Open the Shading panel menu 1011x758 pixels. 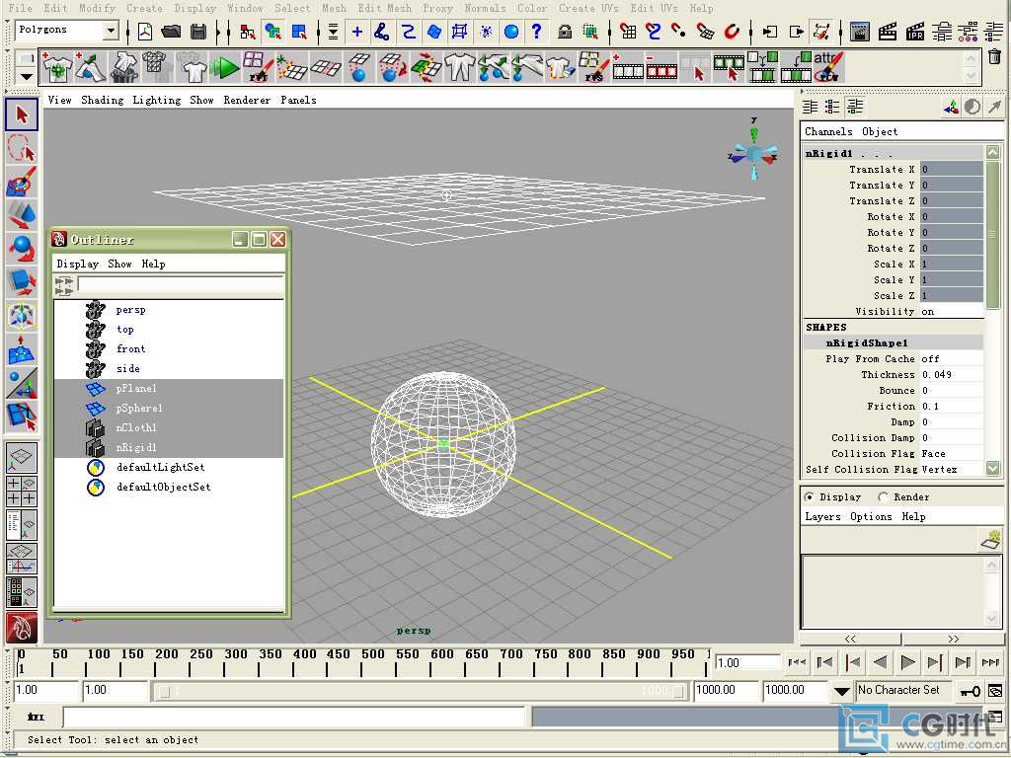click(102, 100)
